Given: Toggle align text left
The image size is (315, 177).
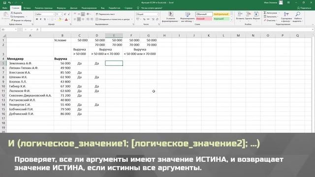Looking at the screenshot, I should point(75,19).
